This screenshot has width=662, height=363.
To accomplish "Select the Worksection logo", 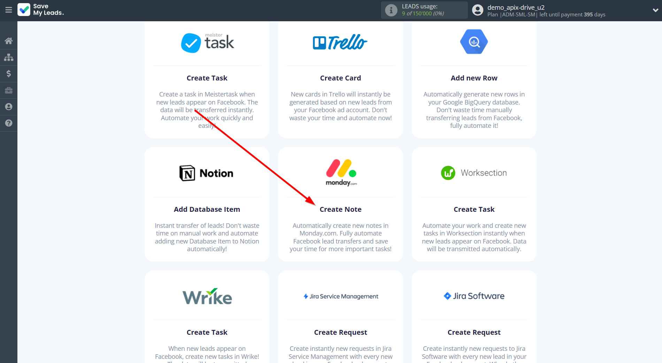I will click(474, 173).
